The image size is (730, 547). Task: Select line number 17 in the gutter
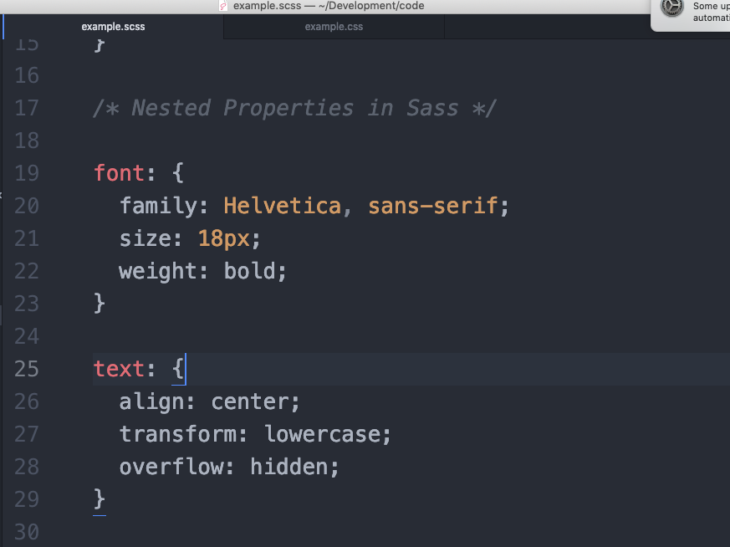point(27,108)
